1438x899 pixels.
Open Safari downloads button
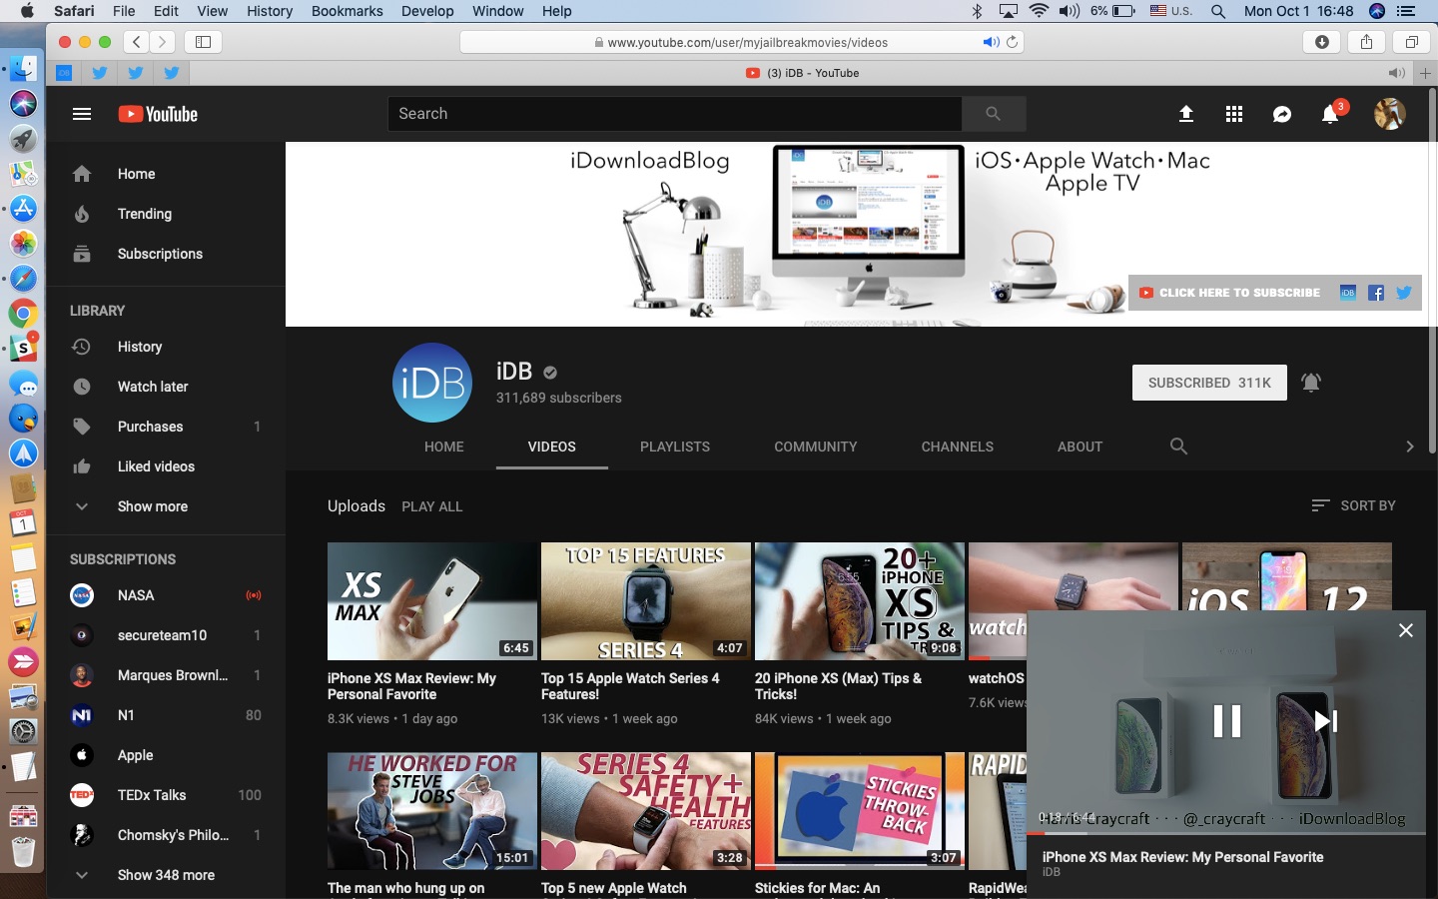(1322, 42)
